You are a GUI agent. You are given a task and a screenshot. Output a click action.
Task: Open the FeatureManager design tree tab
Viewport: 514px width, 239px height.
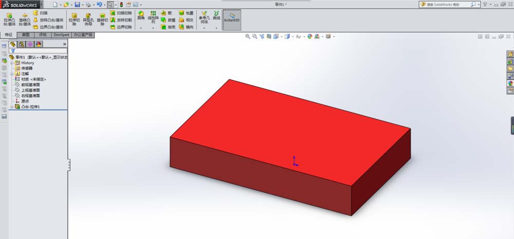pyautogui.click(x=13, y=44)
